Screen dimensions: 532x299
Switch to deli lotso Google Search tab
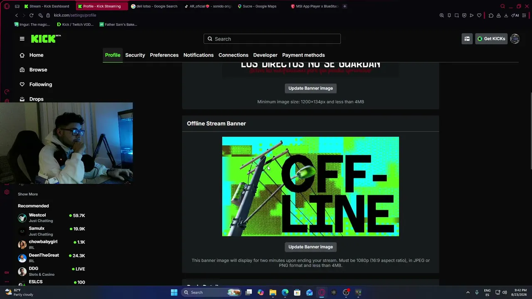(x=154, y=6)
